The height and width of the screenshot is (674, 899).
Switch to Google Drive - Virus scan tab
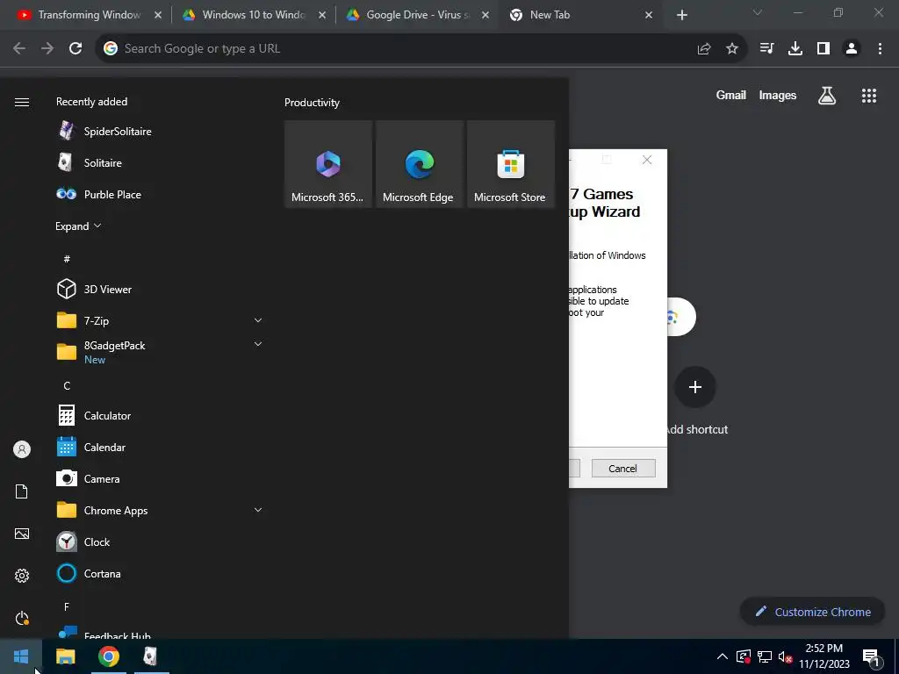[x=417, y=15]
